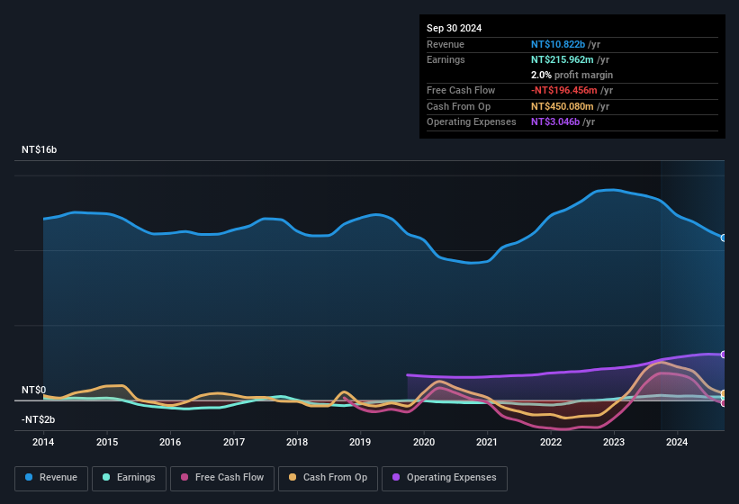The image size is (739, 504).
Task: Click the 2017 x-axis label
Action: coord(234,442)
